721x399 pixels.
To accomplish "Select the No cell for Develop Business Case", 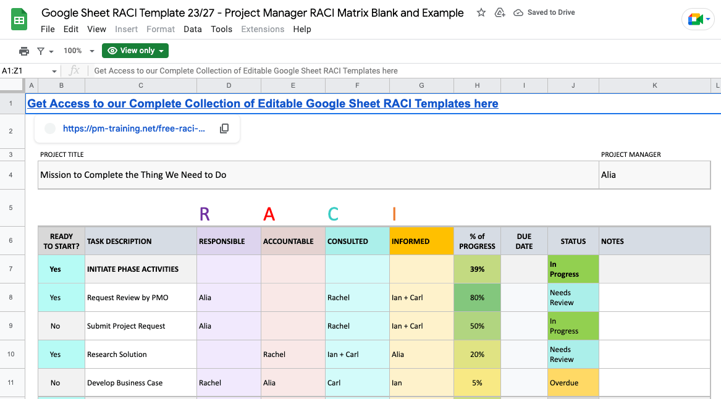I will pyautogui.click(x=61, y=383).
